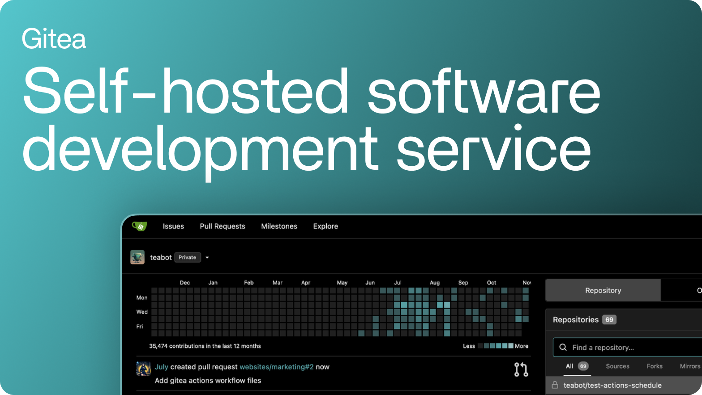Open Explore in the top navigation
The width and height of the screenshot is (702, 395).
(x=325, y=226)
